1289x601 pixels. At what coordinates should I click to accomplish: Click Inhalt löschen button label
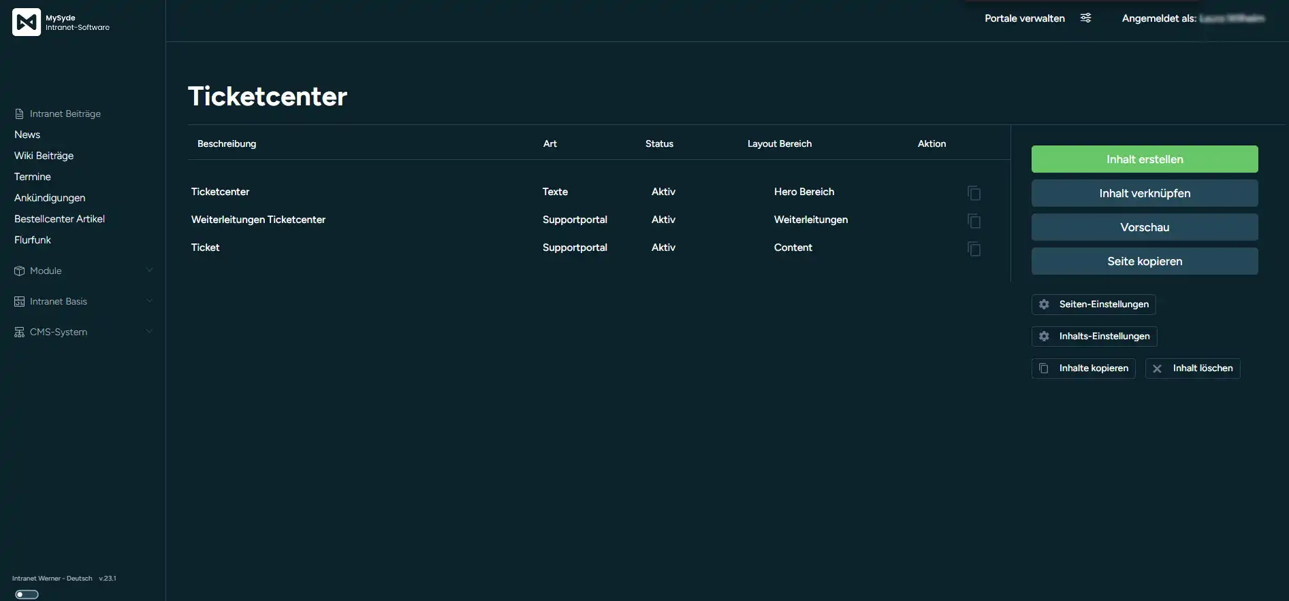(1203, 368)
